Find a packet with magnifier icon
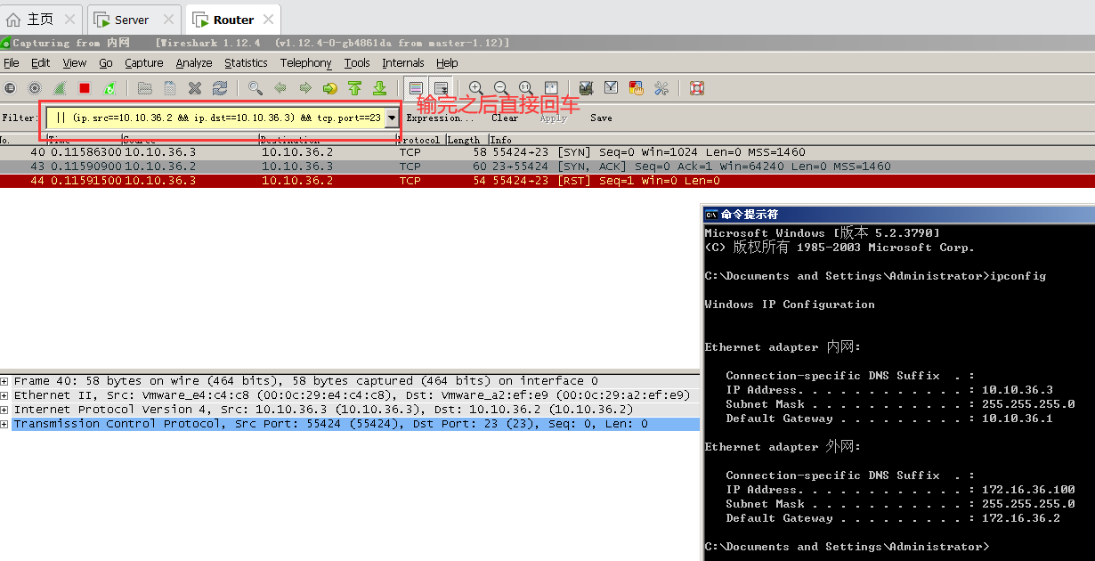Image resolution: width=1095 pixels, height=561 pixels. pos(255,88)
